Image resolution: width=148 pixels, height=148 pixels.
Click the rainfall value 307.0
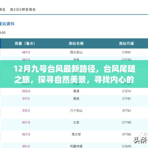[26, 134]
